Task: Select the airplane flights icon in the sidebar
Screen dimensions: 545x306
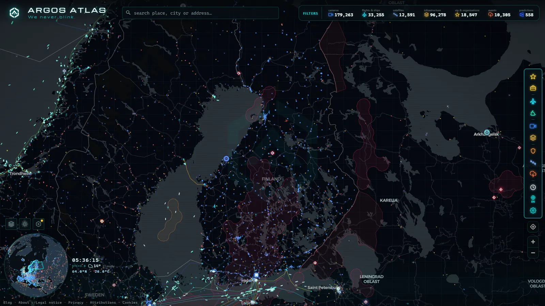Action: click(533, 101)
